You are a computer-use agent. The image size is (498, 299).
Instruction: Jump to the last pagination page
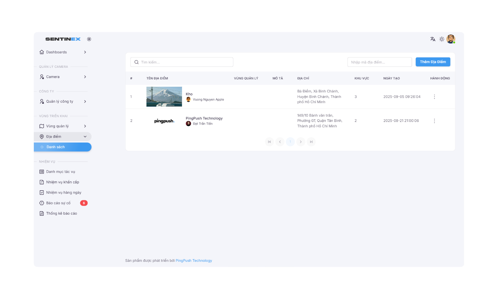point(311,142)
